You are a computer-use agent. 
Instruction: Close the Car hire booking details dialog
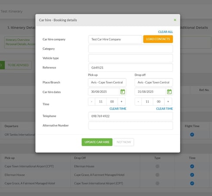tap(175, 20)
